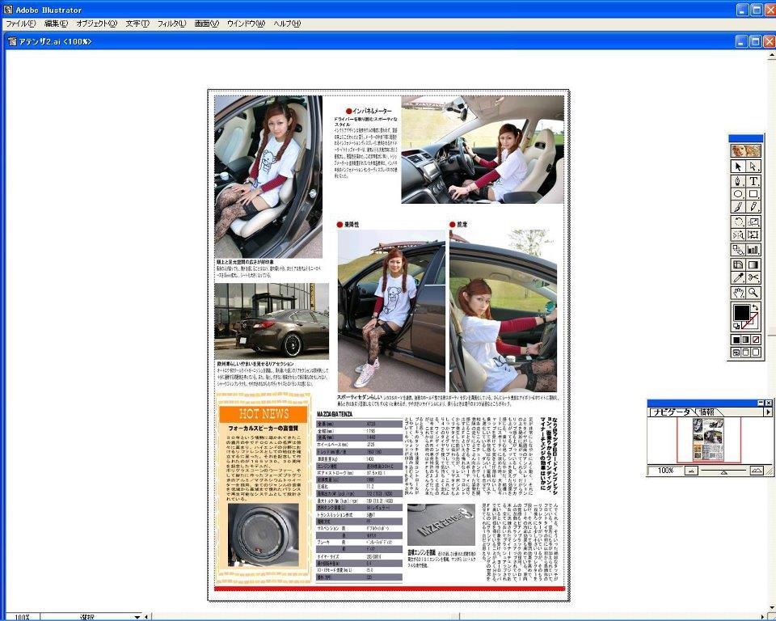Select the Blend tool
Image resolution: width=776 pixels, height=621 pixels.
coord(738,250)
